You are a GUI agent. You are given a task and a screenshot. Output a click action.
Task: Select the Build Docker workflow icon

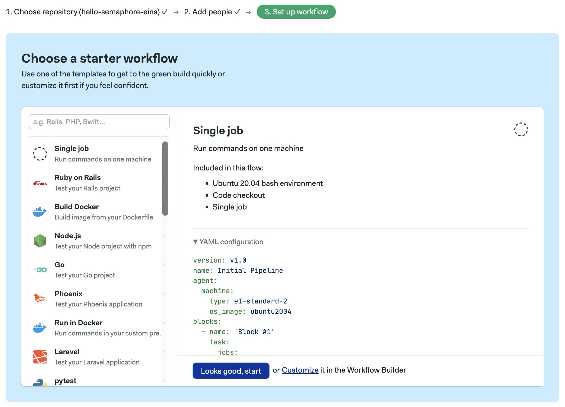(40, 211)
